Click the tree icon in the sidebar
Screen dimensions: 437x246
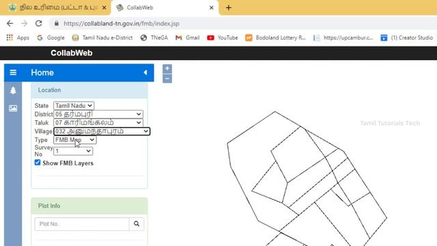(x=13, y=90)
